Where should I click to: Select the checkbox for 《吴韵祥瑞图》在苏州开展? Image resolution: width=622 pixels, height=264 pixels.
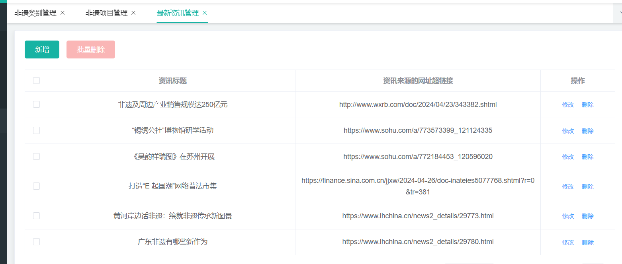37,157
